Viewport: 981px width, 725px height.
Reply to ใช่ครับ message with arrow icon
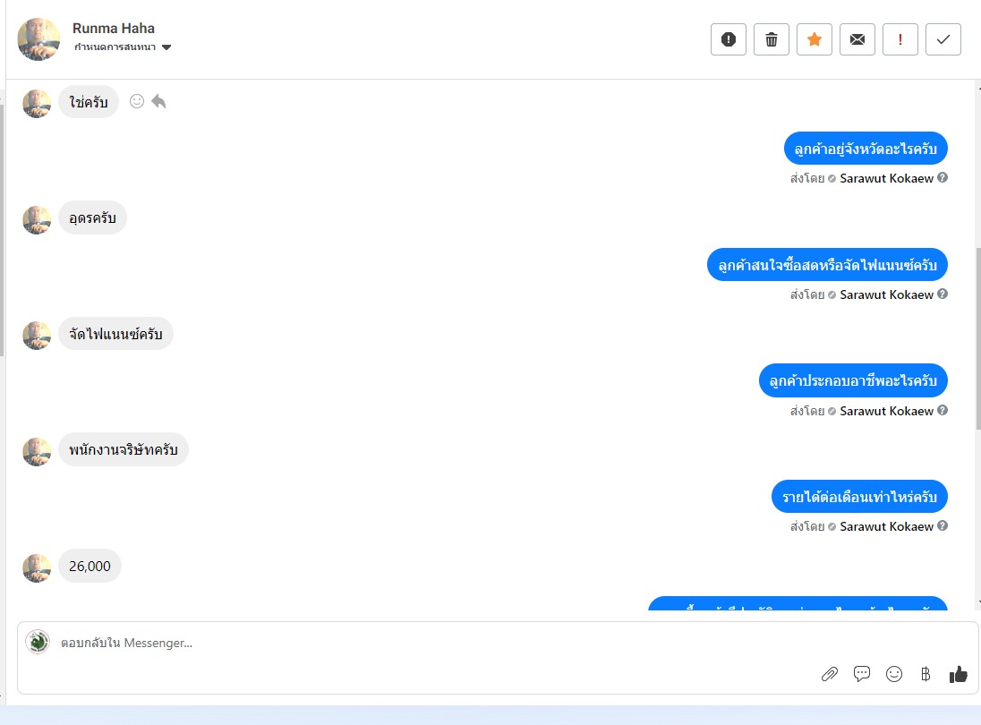point(159,101)
